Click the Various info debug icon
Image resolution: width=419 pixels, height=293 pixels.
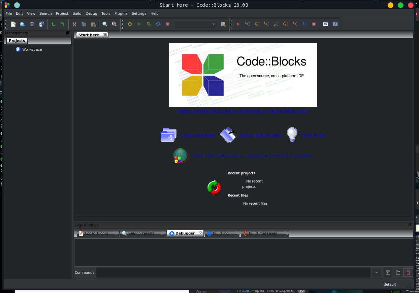(335, 24)
